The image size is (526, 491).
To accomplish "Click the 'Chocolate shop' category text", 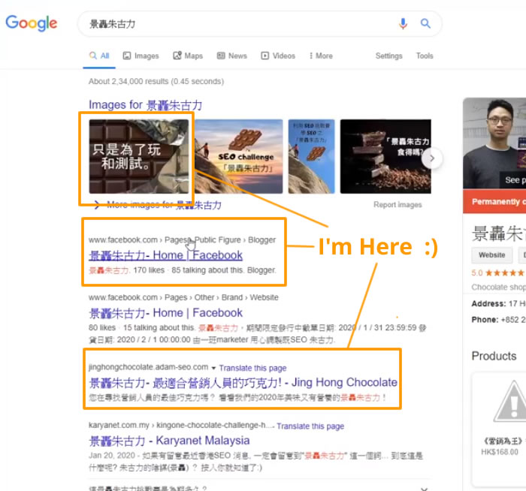I will pyautogui.click(x=498, y=288).
